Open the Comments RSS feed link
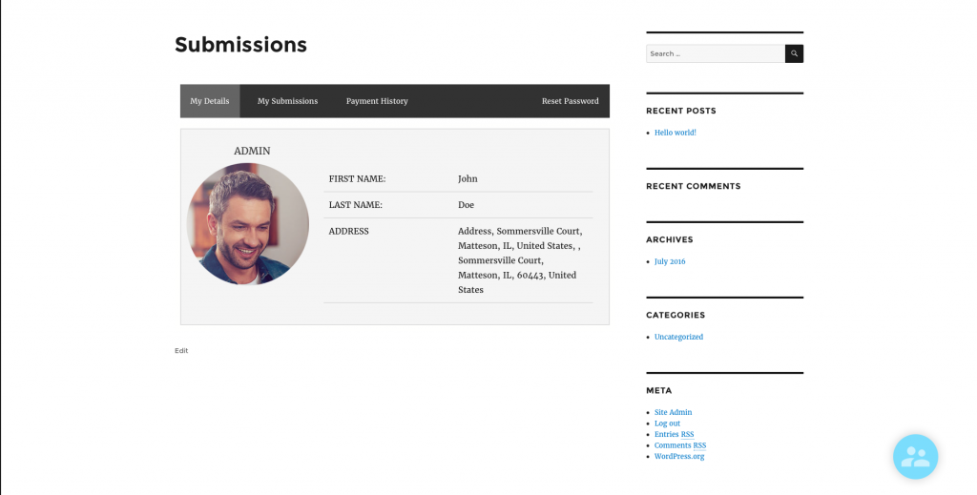Image resolution: width=977 pixels, height=495 pixels. coord(679,445)
